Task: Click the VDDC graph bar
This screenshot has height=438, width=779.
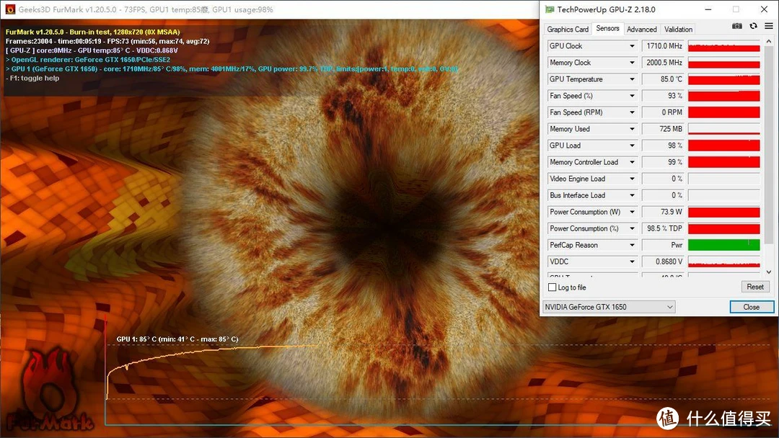Action: pos(724,262)
